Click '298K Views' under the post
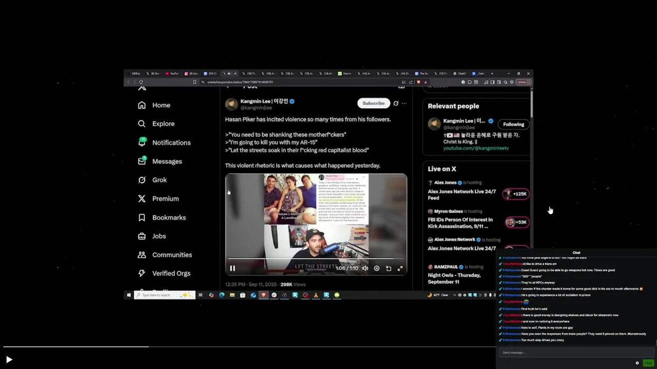Screen dimensions: 657x369 pyautogui.click(x=293, y=284)
